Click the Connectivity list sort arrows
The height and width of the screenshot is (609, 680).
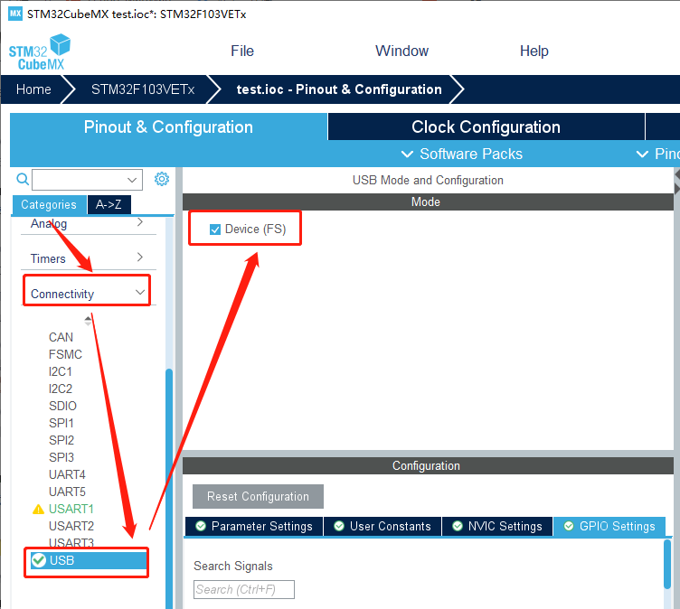point(88,321)
